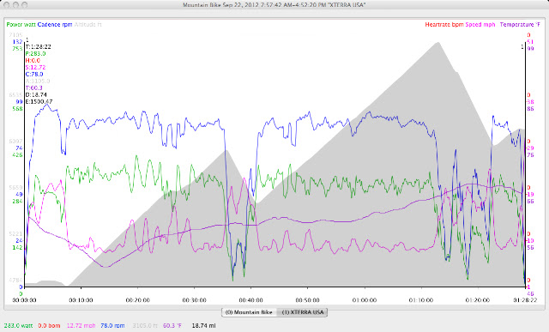Click the 00:30:00 time axis label
The image size is (549, 332).
pos(195,300)
